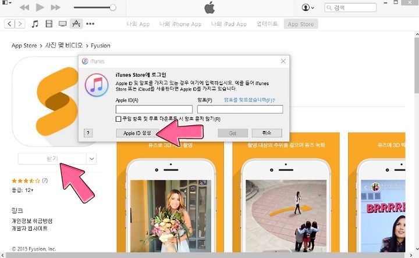Click the 받기 download button
The height and width of the screenshot is (258, 419).
click(x=52, y=159)
